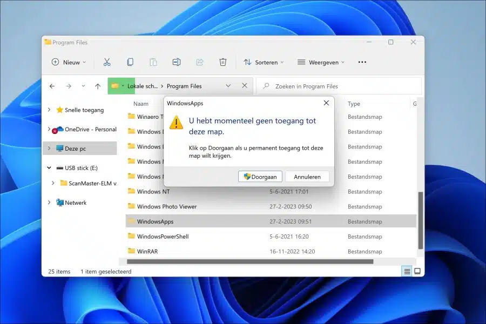Sort by the Naam column header
The width and height of the screenshot is (486, 324).
point(141,104)
